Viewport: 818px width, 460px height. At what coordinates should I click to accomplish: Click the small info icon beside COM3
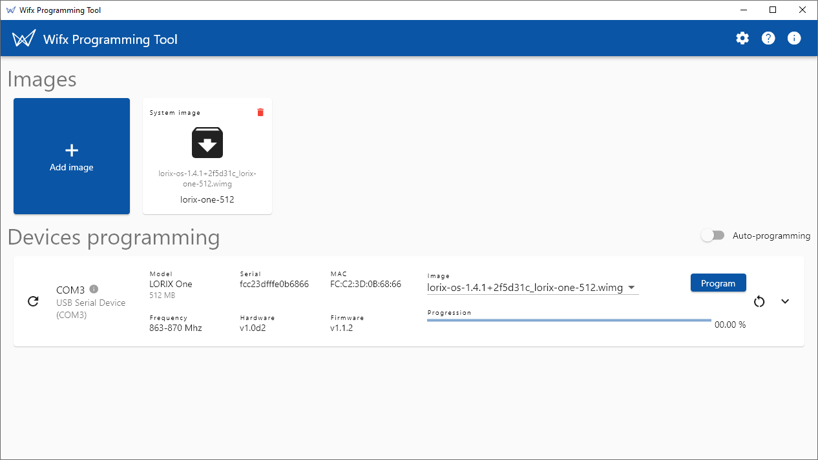(94, 289)
